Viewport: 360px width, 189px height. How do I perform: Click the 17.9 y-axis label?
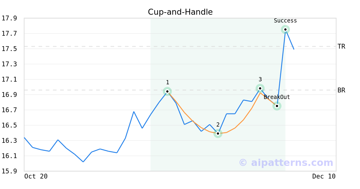point(9,18)
